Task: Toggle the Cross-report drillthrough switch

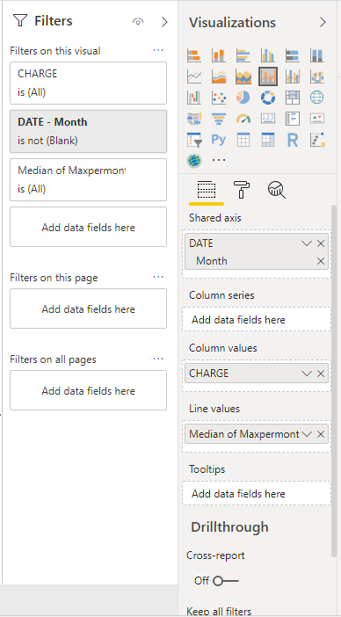Action: point(226,581)
